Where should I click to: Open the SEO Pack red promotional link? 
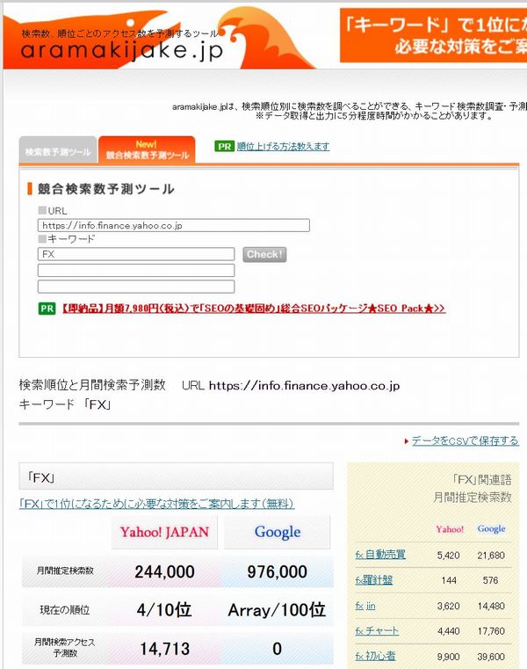pos(253,308)
